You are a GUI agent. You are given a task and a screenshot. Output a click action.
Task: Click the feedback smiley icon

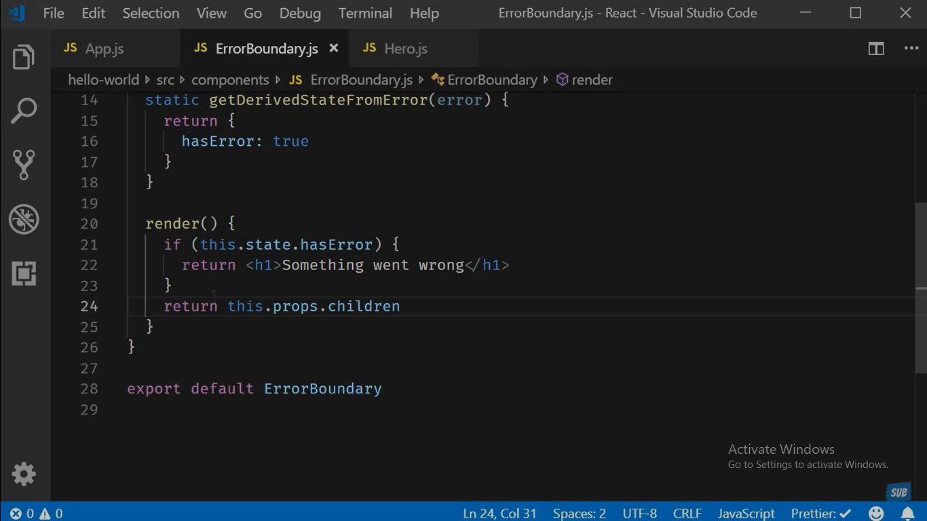[x=877, y=514]
